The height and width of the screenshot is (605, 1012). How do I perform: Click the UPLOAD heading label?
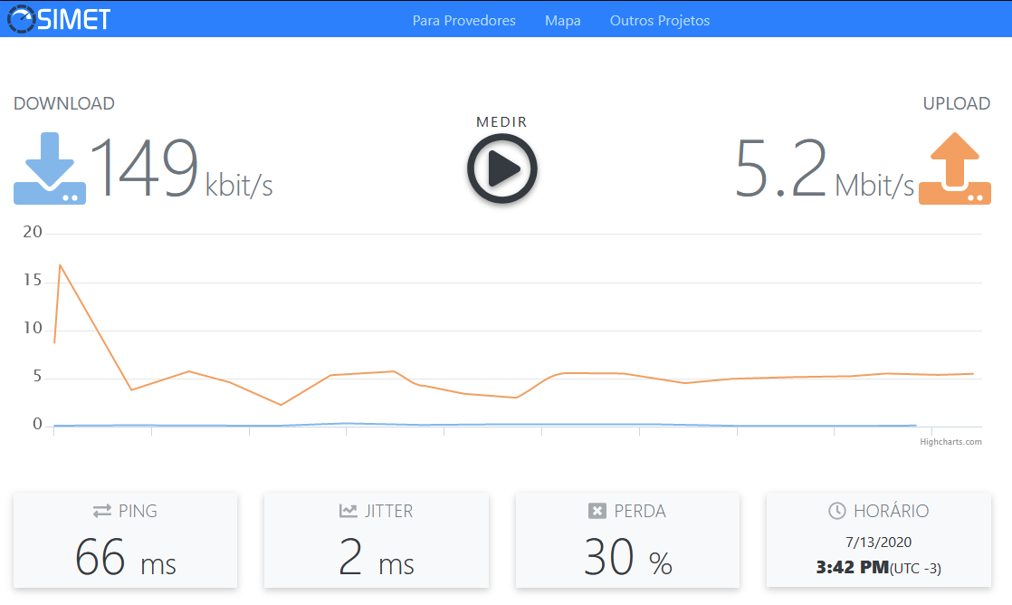pos(957,103)
